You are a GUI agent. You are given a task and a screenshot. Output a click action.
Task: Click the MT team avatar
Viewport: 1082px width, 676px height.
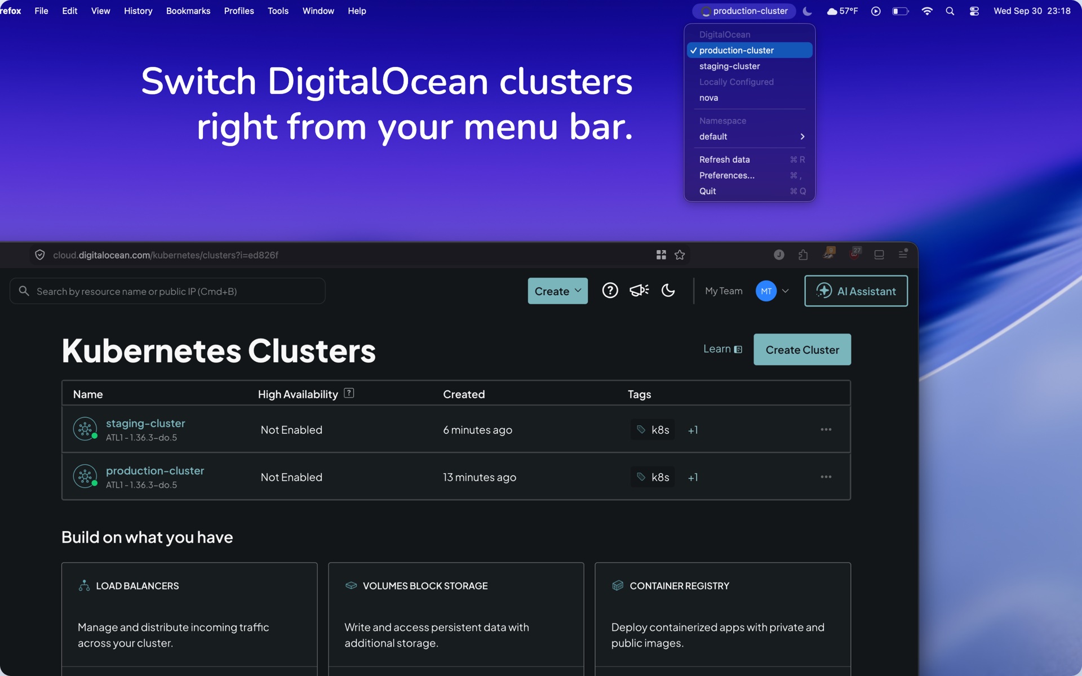(x=766, y=291)
